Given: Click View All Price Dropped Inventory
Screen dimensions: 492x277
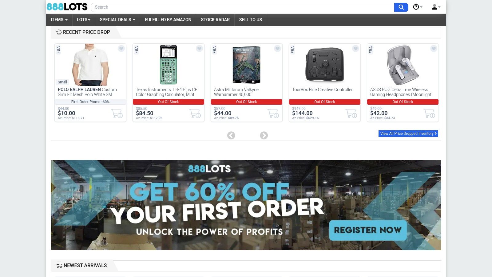Looking at the screenshot, I should pyautogui.click(x=408, y=134).
